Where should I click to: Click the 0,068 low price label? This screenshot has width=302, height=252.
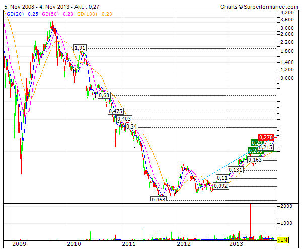[158, 199]
